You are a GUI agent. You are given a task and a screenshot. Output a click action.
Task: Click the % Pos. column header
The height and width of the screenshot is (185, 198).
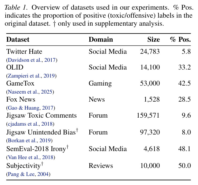click(180, 40)
